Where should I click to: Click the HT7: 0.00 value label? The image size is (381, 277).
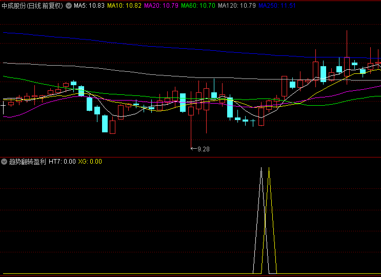click(x=62, y=162)
